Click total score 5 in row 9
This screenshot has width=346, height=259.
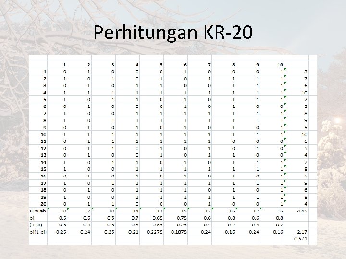[306, 128]
